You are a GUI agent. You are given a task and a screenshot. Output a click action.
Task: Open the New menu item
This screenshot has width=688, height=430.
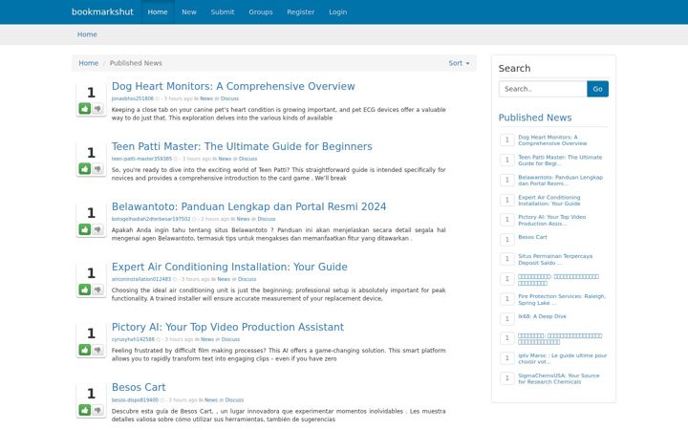click(189, 11)
